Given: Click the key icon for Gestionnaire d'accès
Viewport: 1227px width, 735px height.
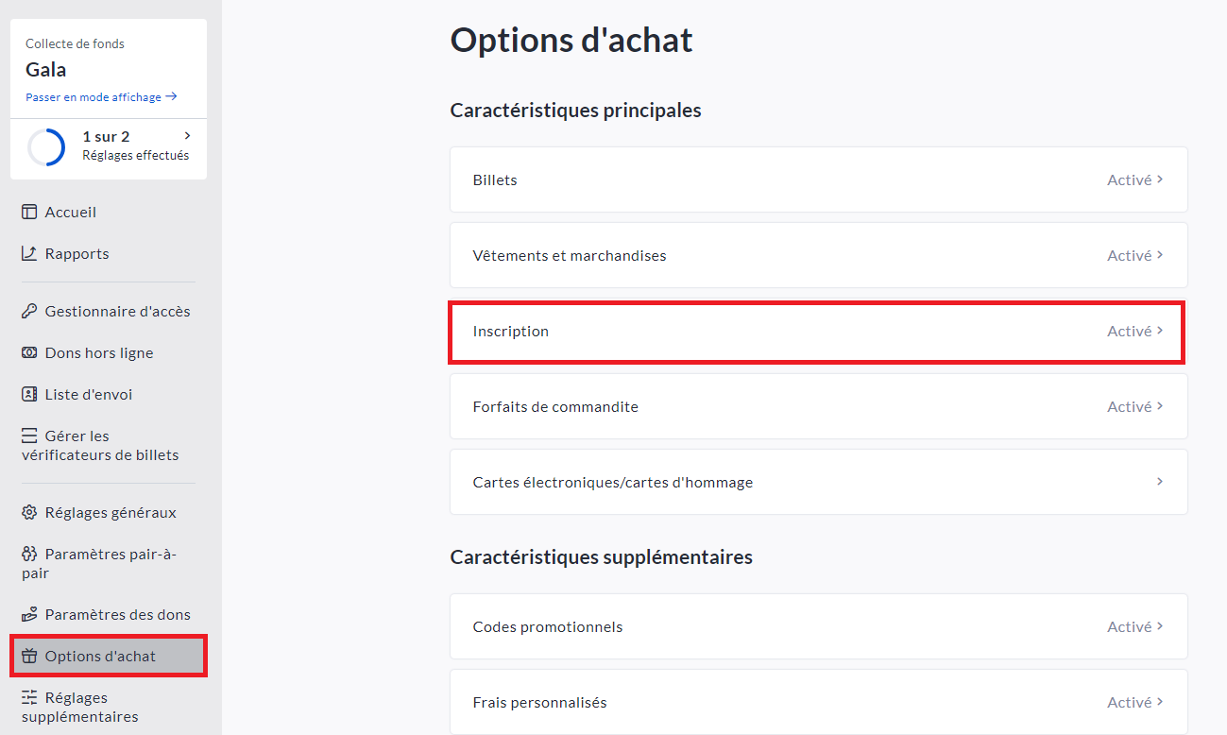Looking at the screenshot, I should pyautogui.click(x=29, y=312).
